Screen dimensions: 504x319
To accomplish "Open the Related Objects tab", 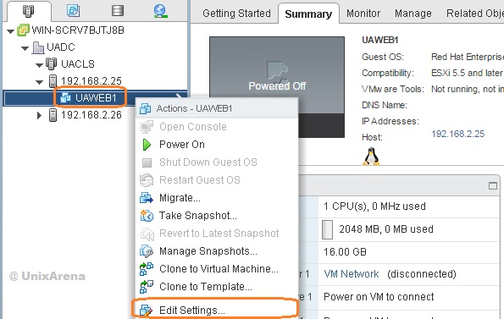I will point(475,14).
